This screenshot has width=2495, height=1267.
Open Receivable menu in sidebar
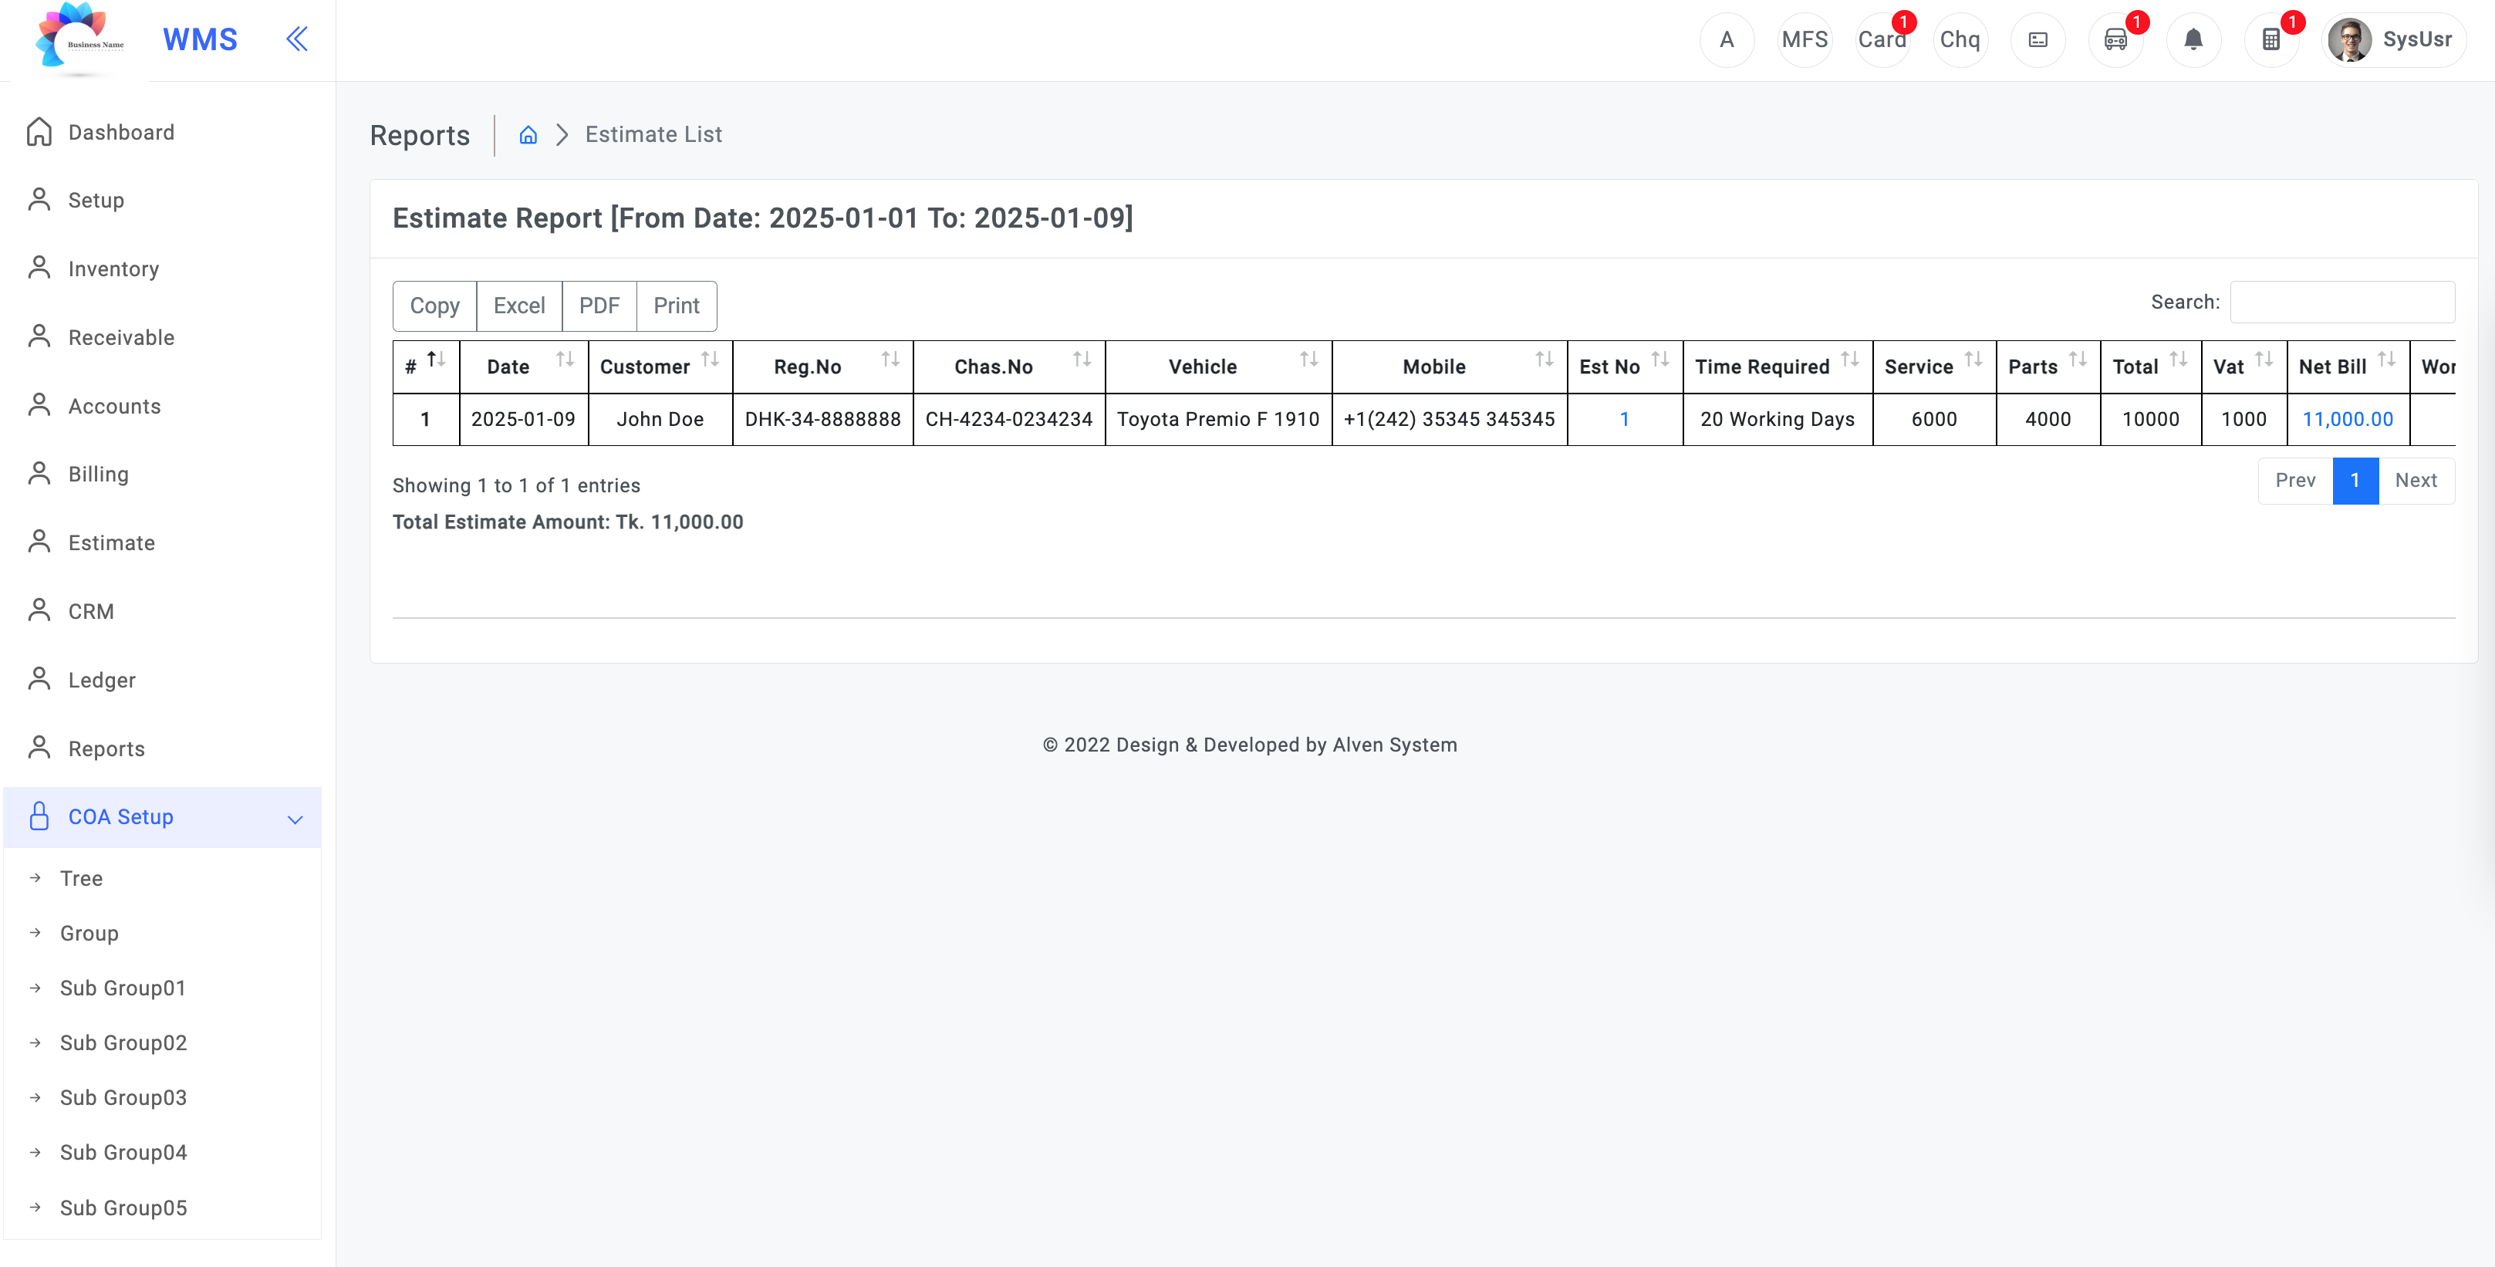point(162,337)
